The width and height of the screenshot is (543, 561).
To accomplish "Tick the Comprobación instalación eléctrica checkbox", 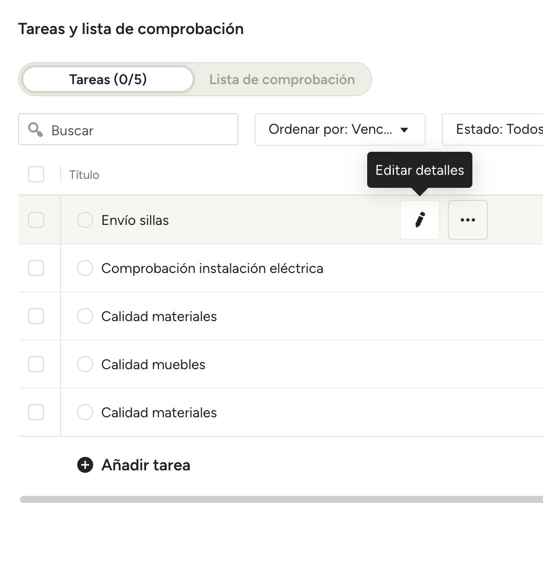I will tap(36, 268).
